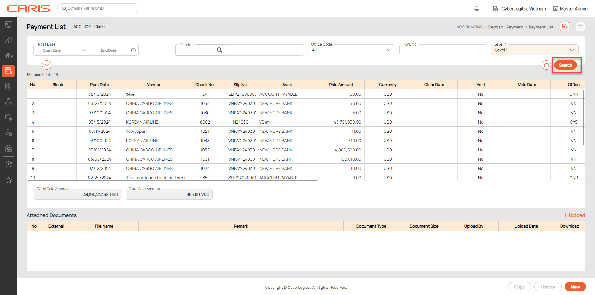
Task: Open the truck shipment sidebar module
Action: pos(9,55)
